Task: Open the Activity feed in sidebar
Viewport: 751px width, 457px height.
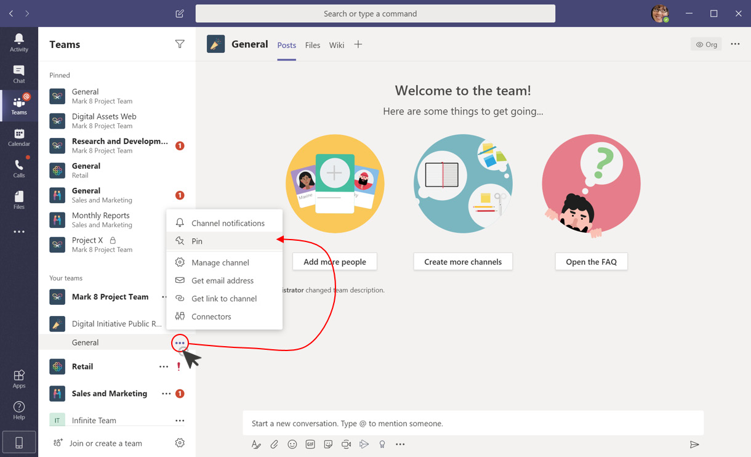Action: tap(19, 42)
